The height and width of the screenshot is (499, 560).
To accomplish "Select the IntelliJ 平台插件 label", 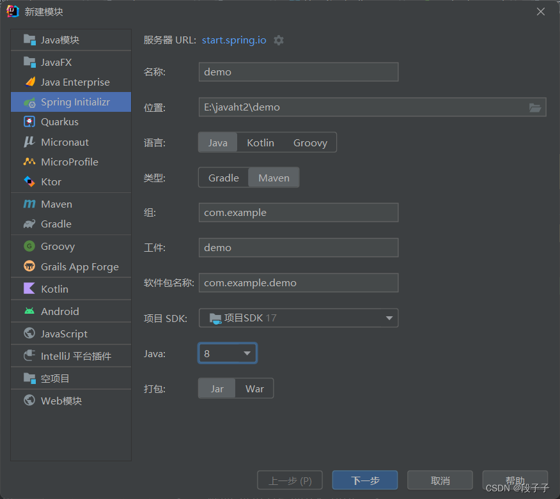I will [x=76, y=356].
